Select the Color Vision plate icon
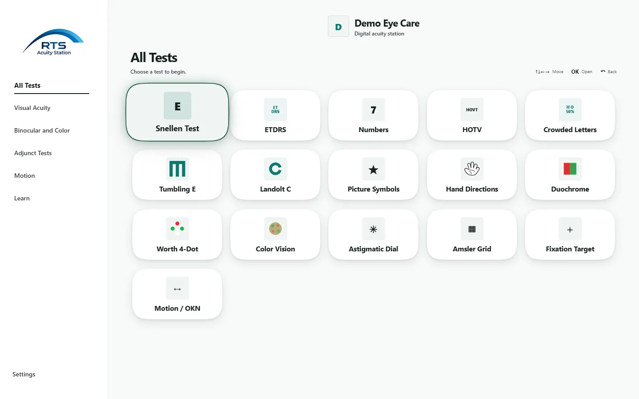This screenshot has height=399, width=639. (276, 229)
